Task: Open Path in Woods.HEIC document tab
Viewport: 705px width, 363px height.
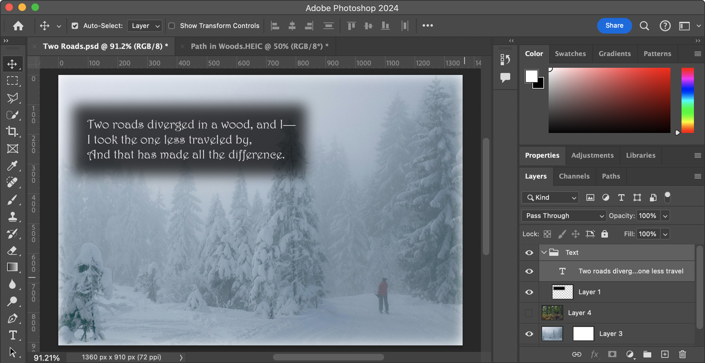Action: click(x=256, y=46)
